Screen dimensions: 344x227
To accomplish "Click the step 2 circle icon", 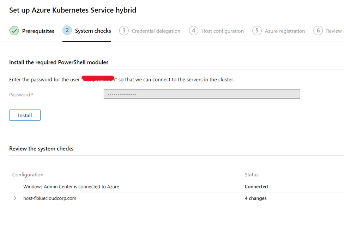I will point(67,30).
